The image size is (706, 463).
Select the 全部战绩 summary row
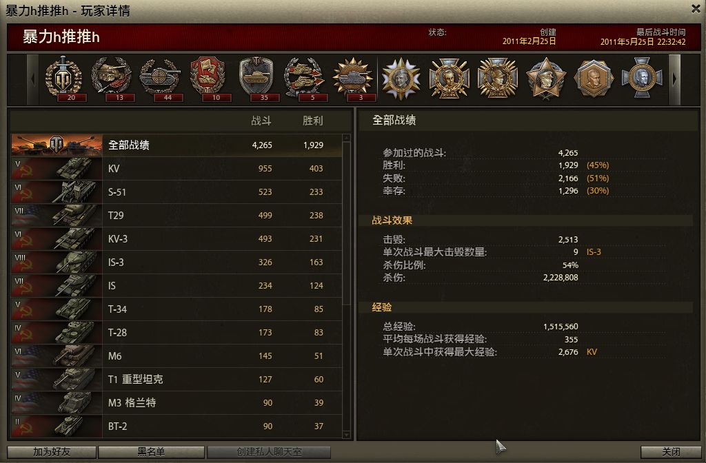pos(176,145)
